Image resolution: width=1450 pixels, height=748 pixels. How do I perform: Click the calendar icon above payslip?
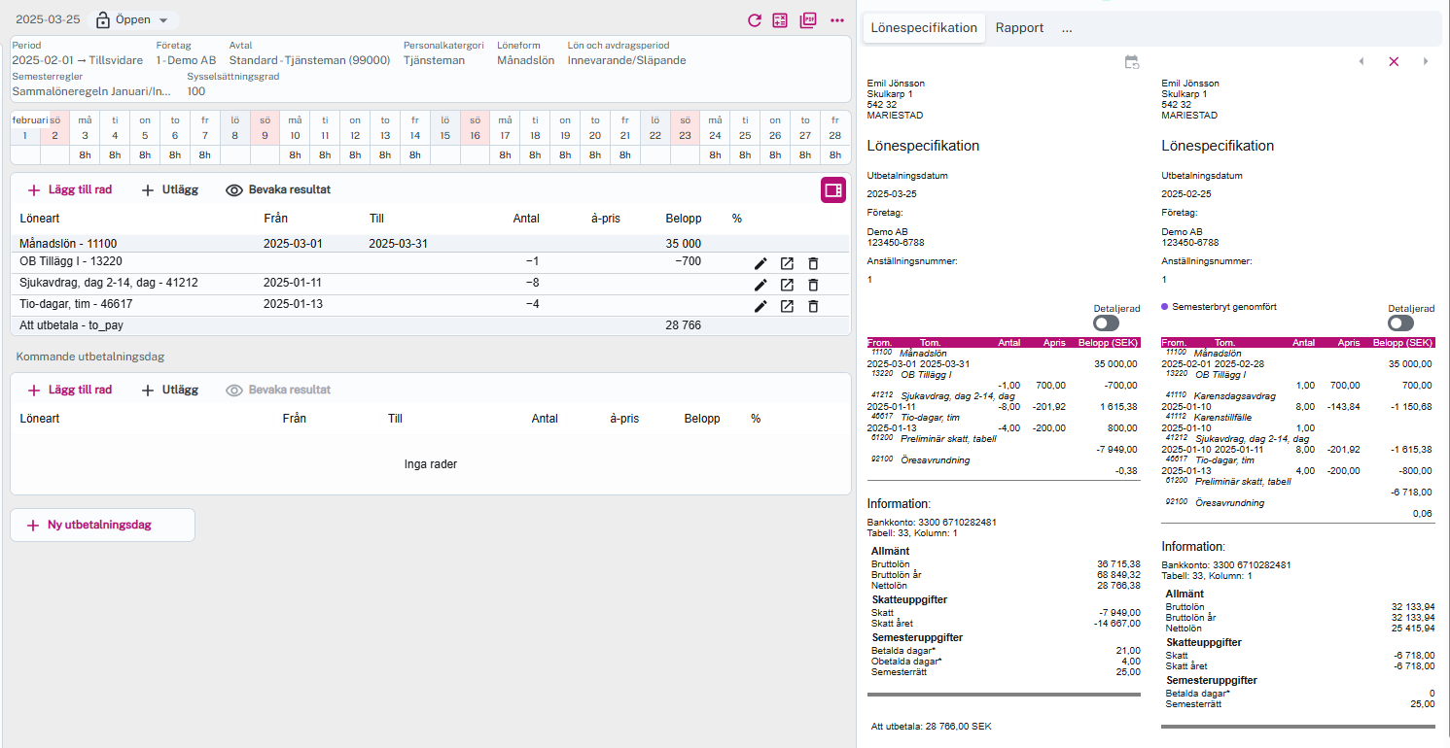tap(1131, 61)
